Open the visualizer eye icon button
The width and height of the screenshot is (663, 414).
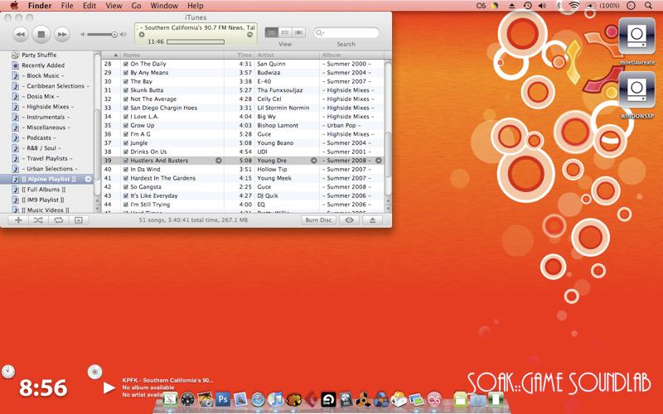pos(349,220)
